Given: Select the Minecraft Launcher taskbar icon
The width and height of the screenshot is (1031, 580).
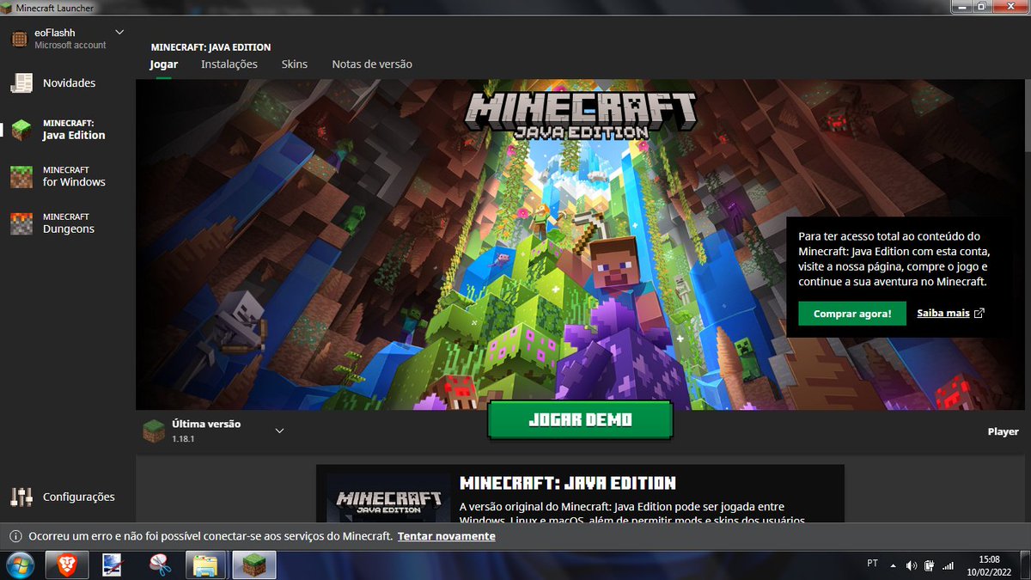Looking at the screenshot, I should coord(253,565).
